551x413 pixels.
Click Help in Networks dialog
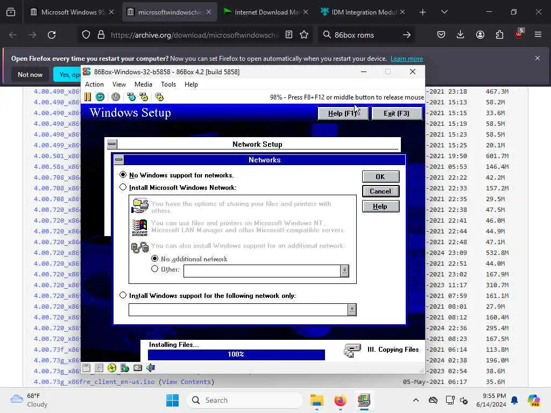(380, 206)
